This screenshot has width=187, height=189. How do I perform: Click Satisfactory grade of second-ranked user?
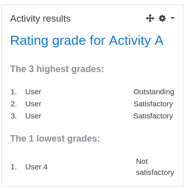153,104
